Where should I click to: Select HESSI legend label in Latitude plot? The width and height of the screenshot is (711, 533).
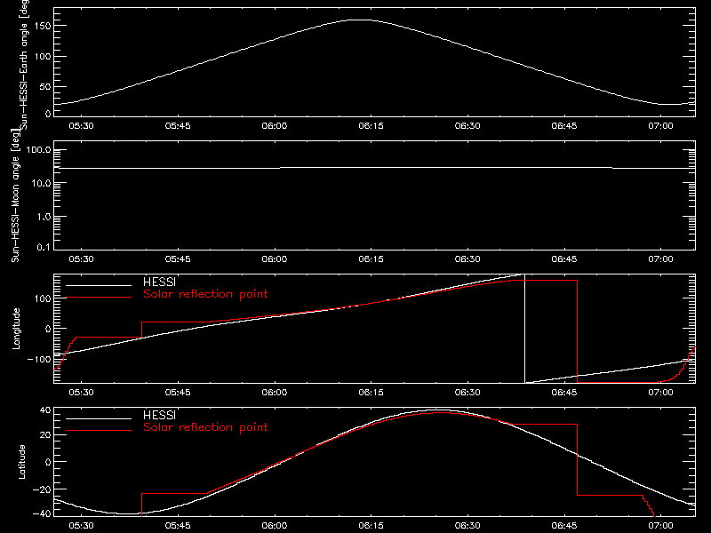click(159, 415)
